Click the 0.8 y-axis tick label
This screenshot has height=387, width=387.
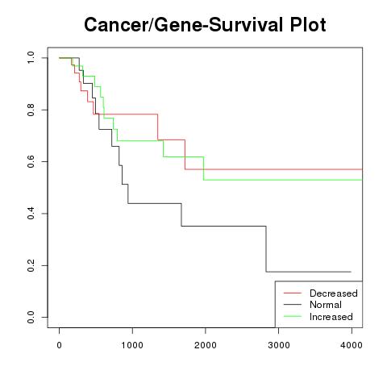tap(31, 110)
